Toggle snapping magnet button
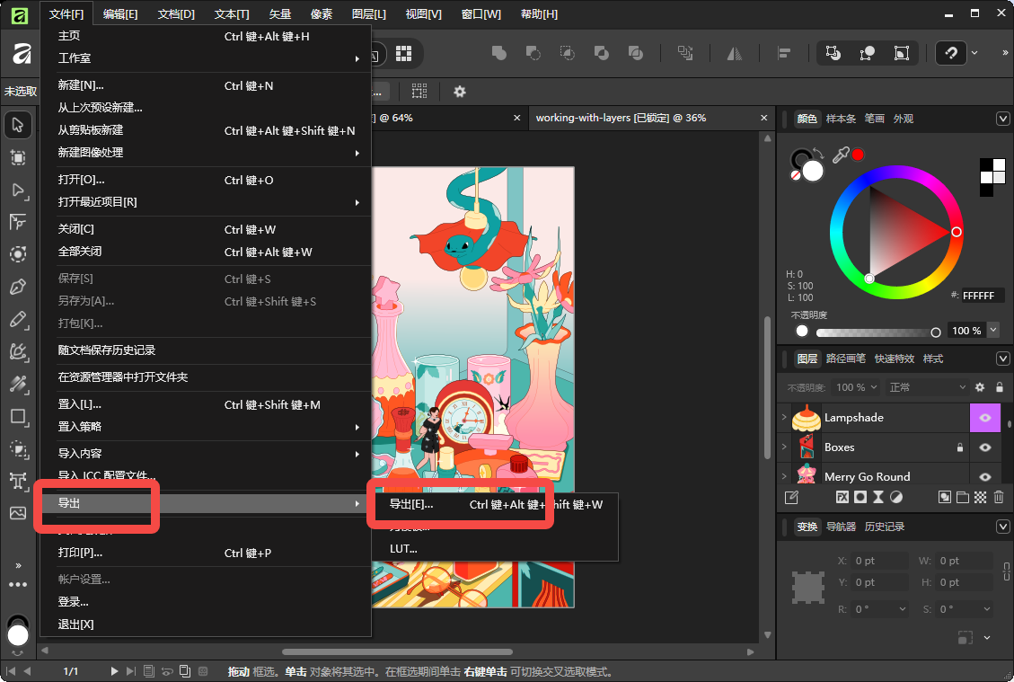This screenshot has height=682, width=1014. pyautogui.click(x=950, y=53)
